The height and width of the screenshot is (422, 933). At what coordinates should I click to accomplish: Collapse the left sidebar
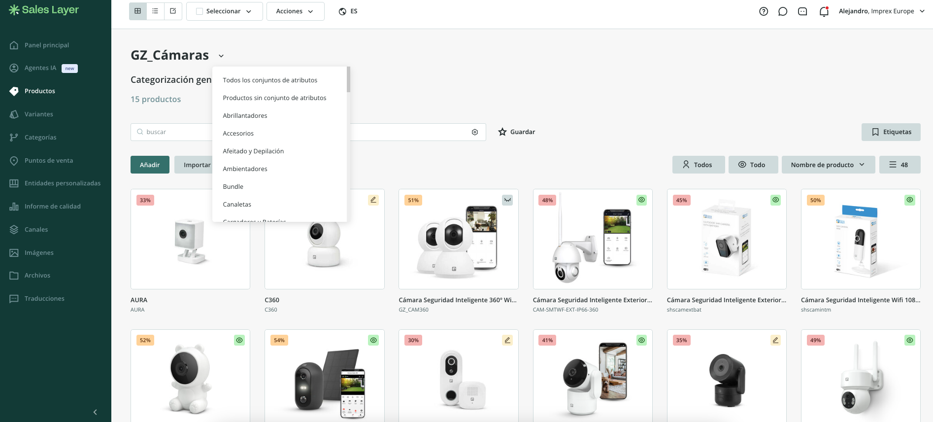click(95, 412)
